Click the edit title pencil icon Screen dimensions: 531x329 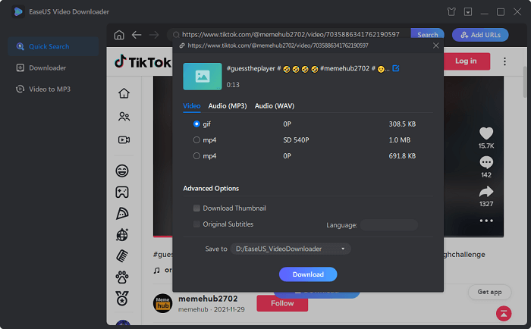click(x=396, y=69)
